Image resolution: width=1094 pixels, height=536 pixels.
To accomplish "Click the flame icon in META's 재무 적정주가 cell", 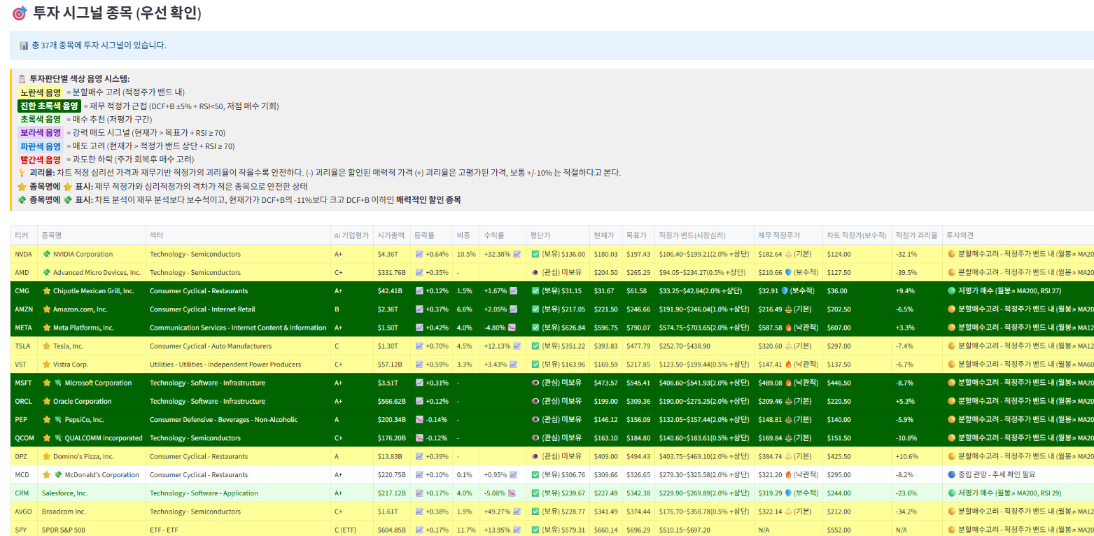I will tap(787, 327).
